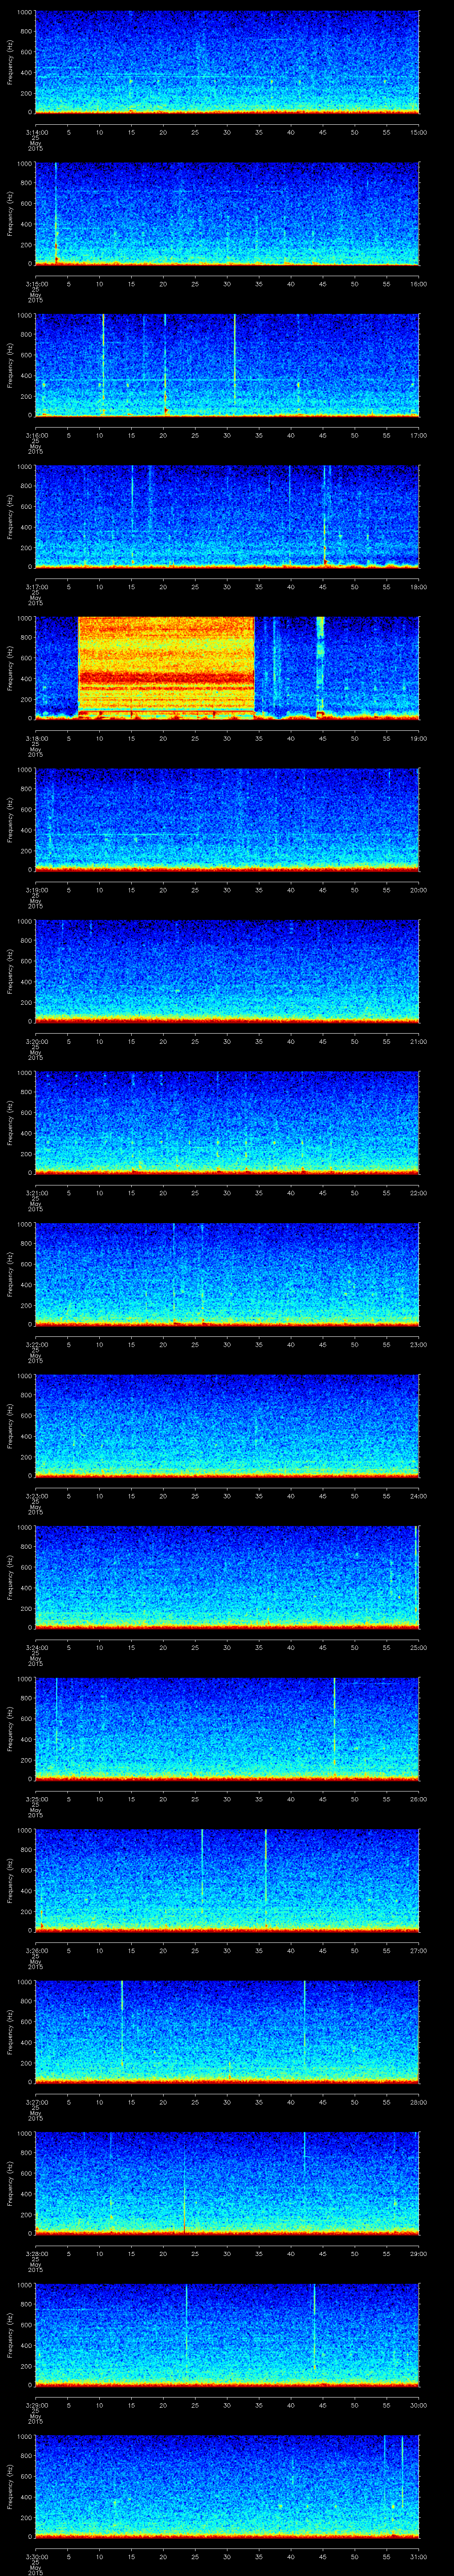Click the 30:00 end time label
The image size is (454, 2576).
pos(419,2404)
